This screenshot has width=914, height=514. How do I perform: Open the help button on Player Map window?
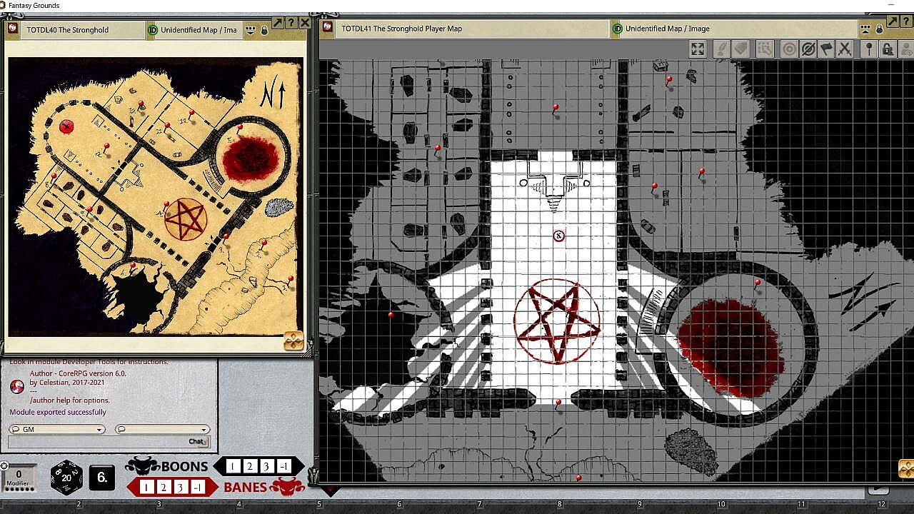tap(905, 22)
